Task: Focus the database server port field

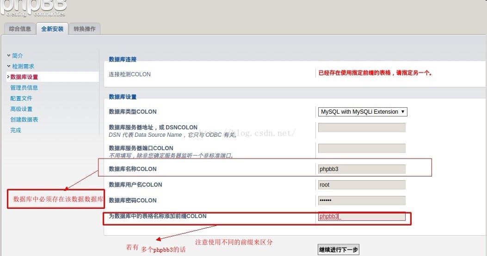Action: [362, 148]
